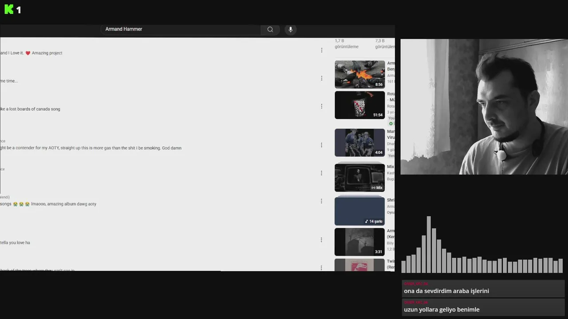Click the 'me time...' comment text
This screenshot has height=319, width=568.
[x=9, y=81]
